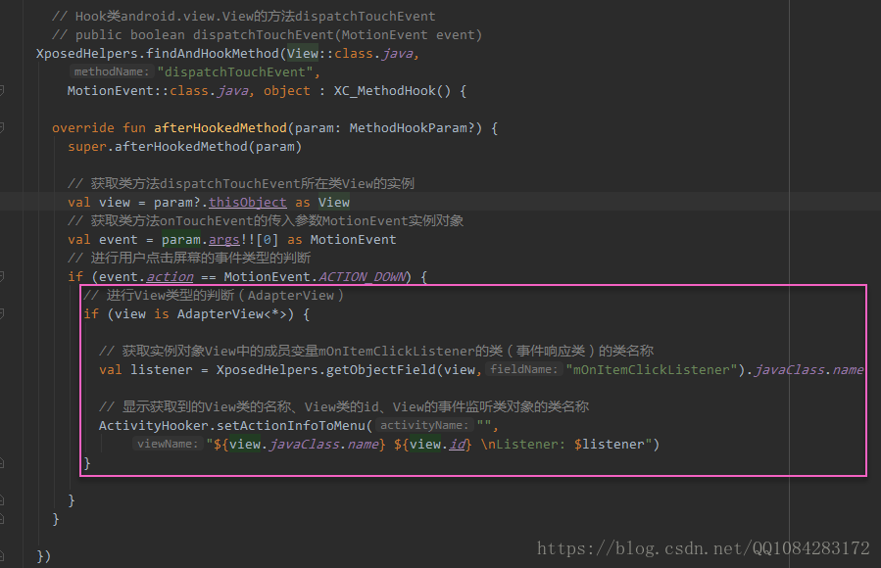This screenshot has width=881, height=568.
Task: Click MotionEvent type after the as keyword
Action: point(353,240)
